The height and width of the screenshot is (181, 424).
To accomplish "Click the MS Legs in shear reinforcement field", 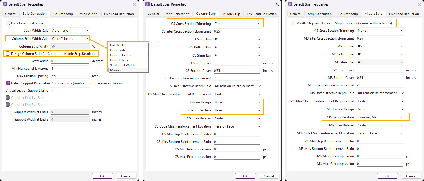I will point(380,85).
